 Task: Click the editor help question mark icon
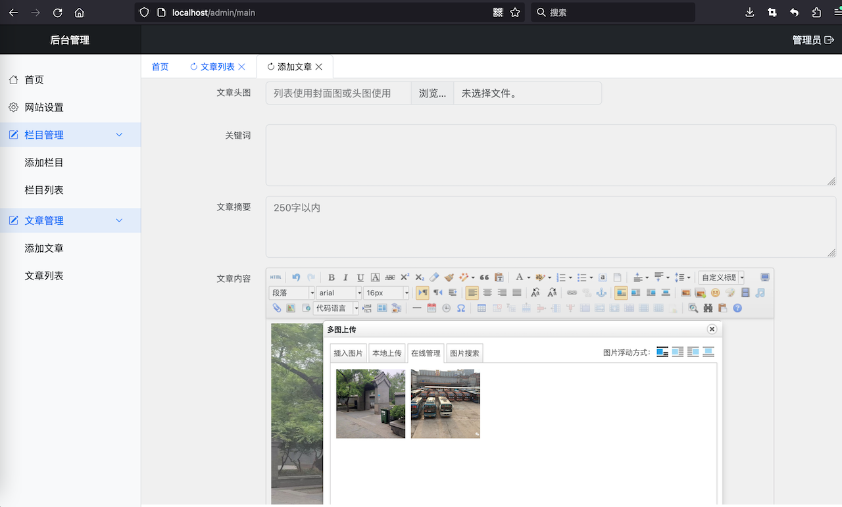[x=737, y=308]
